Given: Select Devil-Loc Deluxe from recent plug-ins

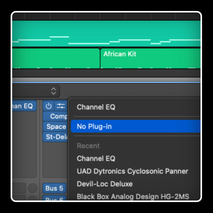Looking at the screenshot, I should [105, 184].
